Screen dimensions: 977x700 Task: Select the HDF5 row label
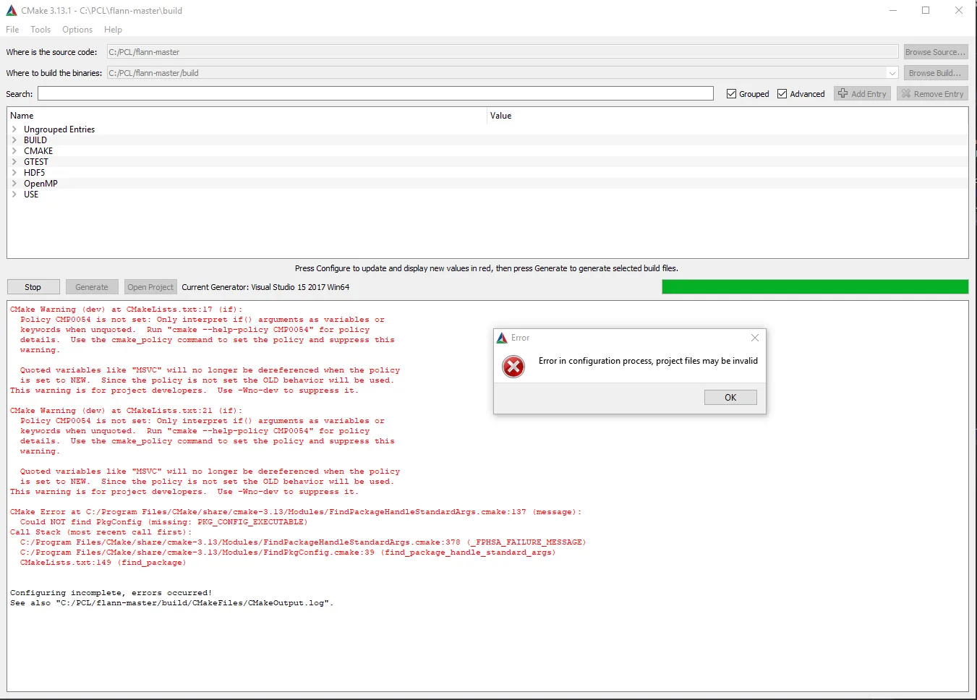tap(35, 173)
